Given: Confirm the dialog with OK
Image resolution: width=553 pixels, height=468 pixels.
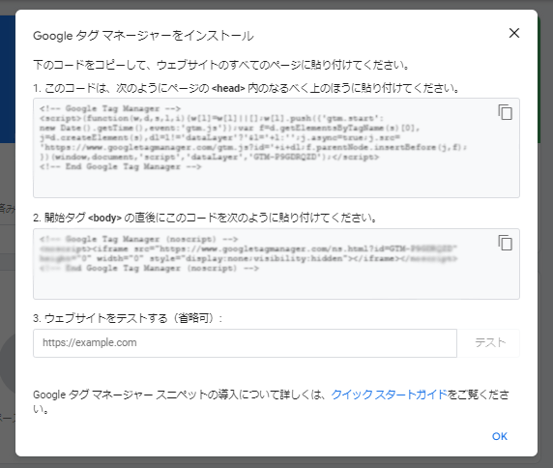Looking at the screenshot, I should pos(500,437).
